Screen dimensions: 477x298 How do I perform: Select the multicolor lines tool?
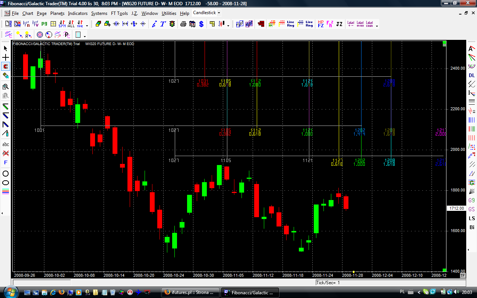(x=6, y=192)
